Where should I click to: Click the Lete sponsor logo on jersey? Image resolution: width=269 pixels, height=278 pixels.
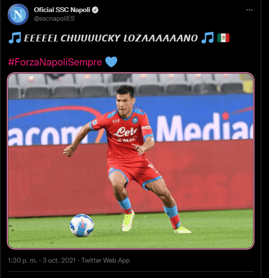click(126, 132)
